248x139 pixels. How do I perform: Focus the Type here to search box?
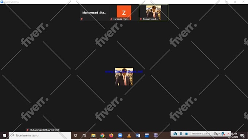(40, 135)
